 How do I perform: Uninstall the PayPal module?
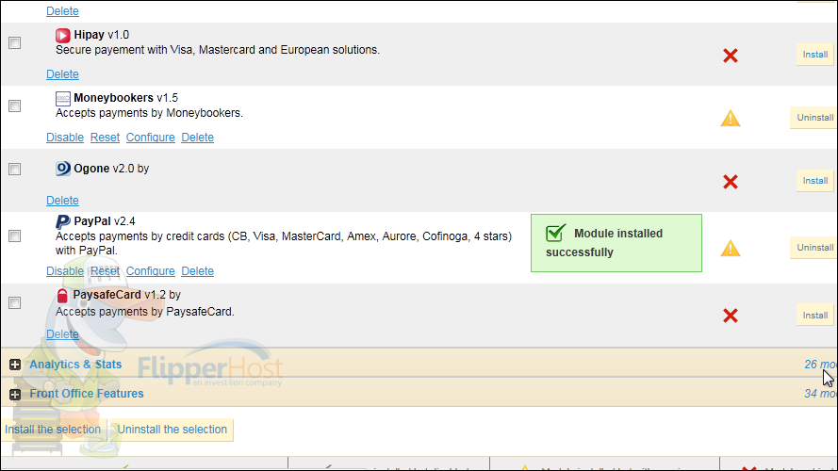814,248
